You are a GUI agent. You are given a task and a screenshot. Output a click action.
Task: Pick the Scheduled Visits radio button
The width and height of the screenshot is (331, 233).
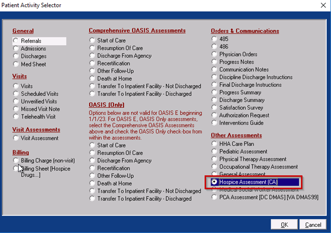[16, 94]
